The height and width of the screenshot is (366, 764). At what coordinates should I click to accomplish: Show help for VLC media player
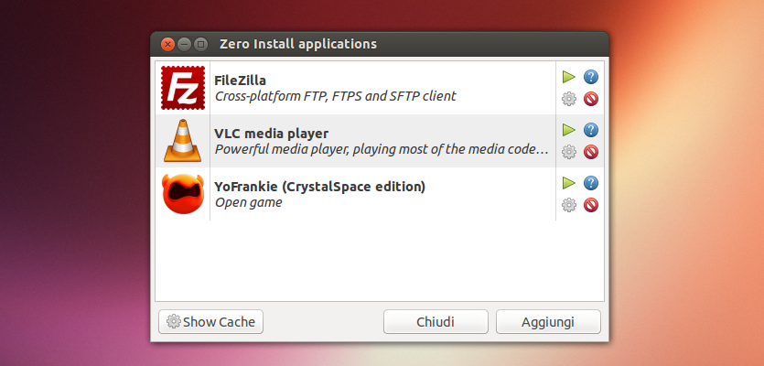(x=591, y=130)
